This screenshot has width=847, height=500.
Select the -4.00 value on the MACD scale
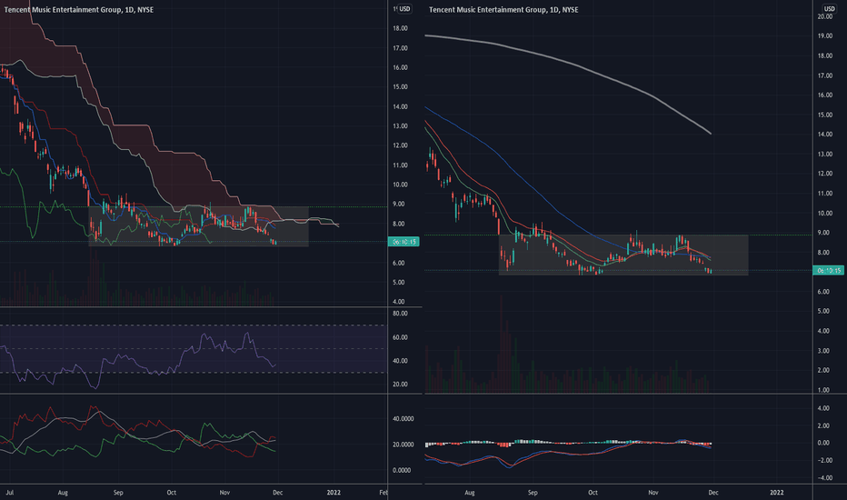point(823,478)
